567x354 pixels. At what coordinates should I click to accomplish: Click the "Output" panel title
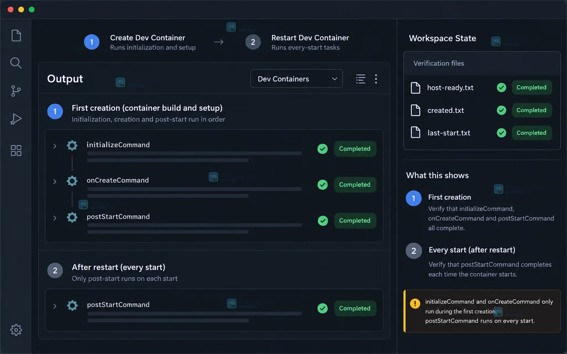(x=65, y=79)
